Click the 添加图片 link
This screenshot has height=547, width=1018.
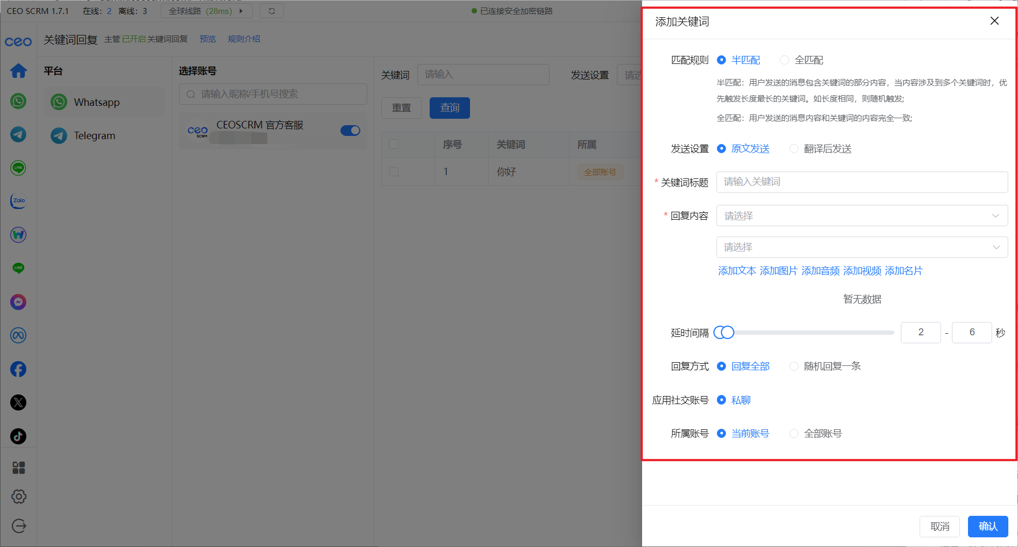(x=779, y=271)
